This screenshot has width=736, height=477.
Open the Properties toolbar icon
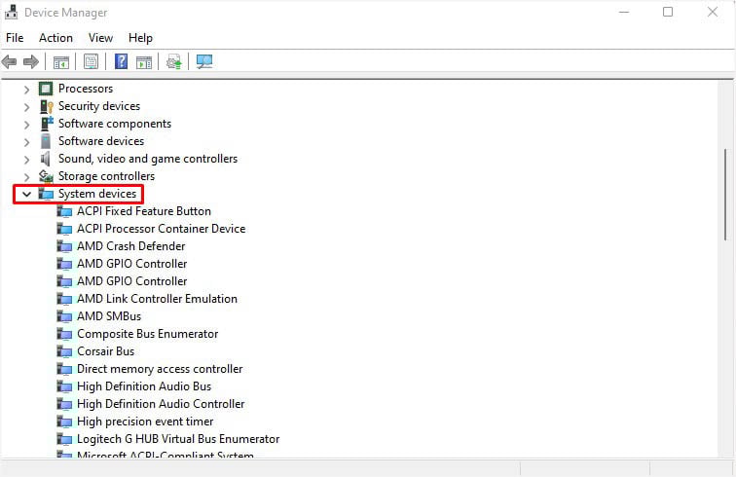[x=91, y=61]
